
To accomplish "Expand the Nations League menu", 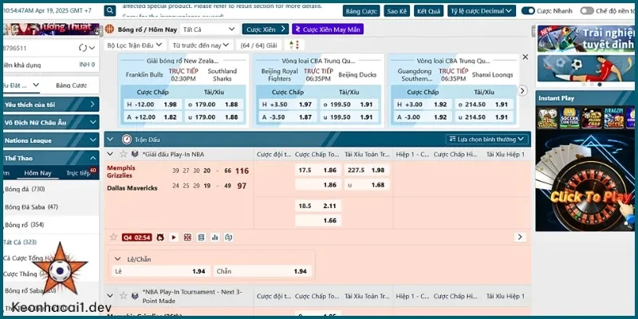I will pos(51,140).
